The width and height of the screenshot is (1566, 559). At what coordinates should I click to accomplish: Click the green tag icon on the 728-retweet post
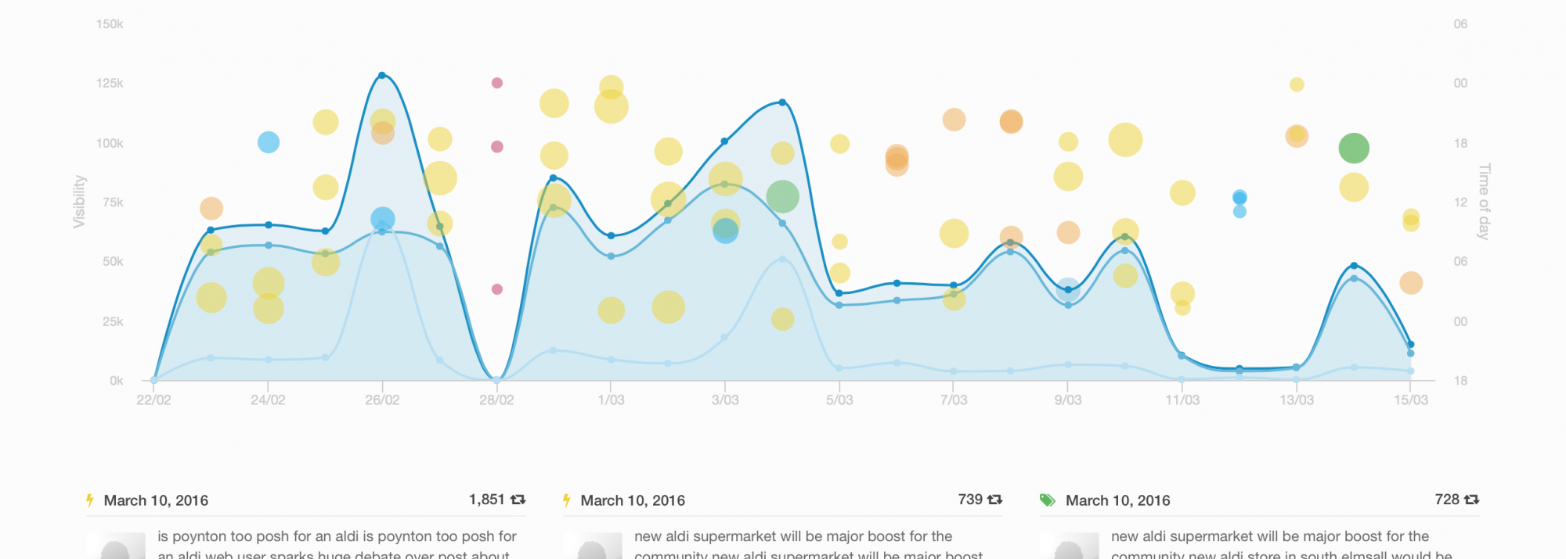coord(1047,500)
